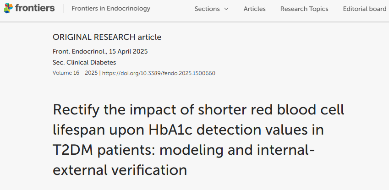Click the ORIGINAL RESEARCH article type label
389x190 pixels.
coord(107,37)
